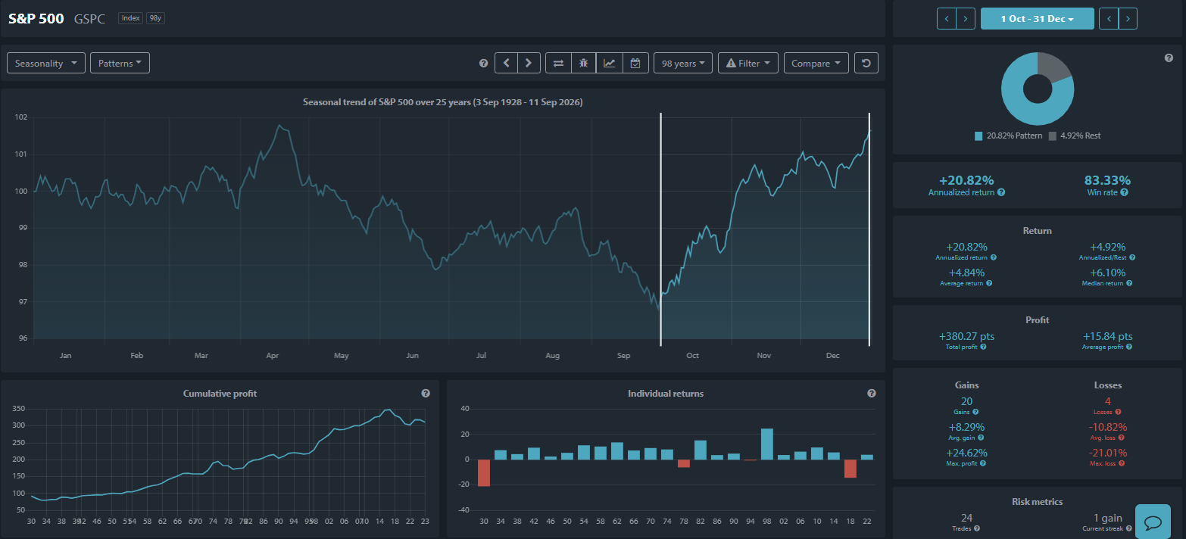Go to previous pattern with toolbar left arrow
1186x539 pixels.
507,63
